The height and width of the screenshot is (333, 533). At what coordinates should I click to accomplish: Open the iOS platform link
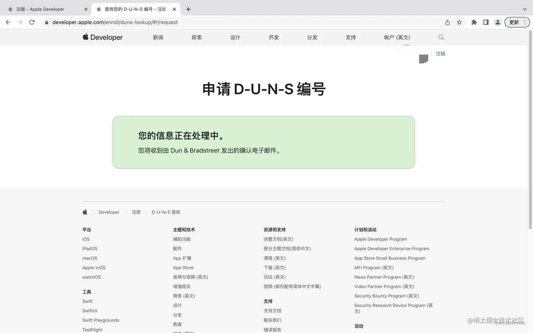pyautogui.click(x=86, y=239)
